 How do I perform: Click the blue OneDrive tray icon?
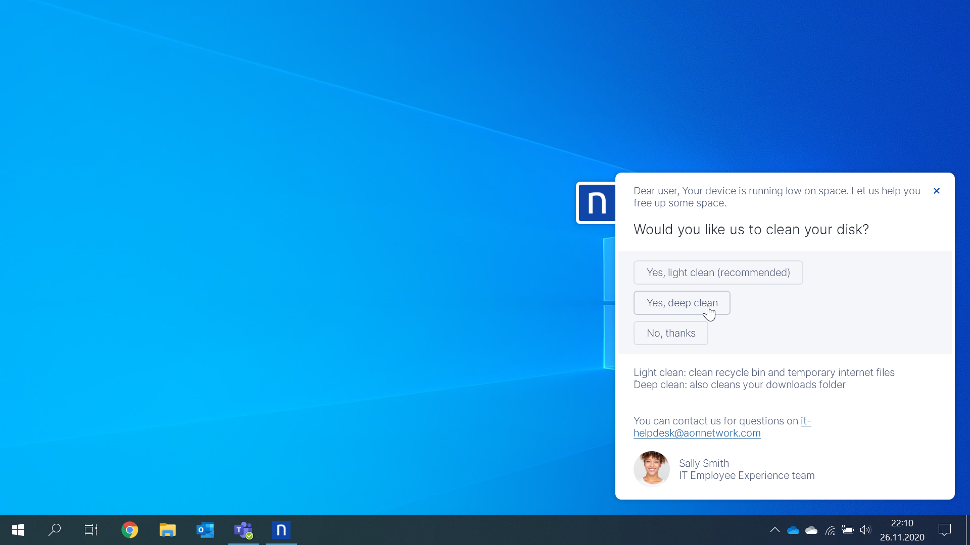pos(793,530)
